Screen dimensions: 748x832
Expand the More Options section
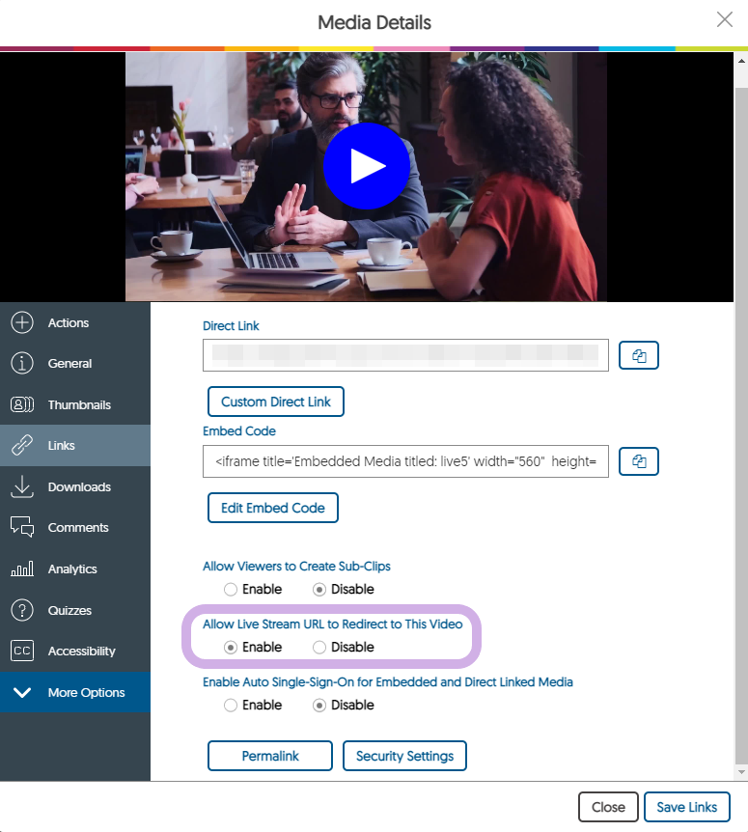tap(75, 693)
